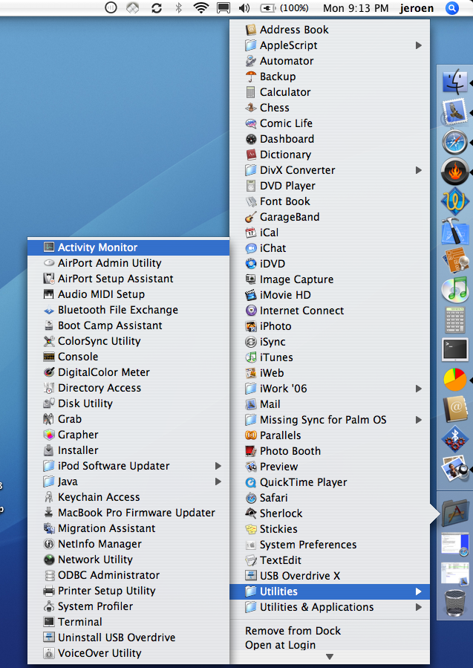Click the Bluetooth menu bar icon
Image resolution: width=473 pixels, height=668 pixels.
coord(179,7)
